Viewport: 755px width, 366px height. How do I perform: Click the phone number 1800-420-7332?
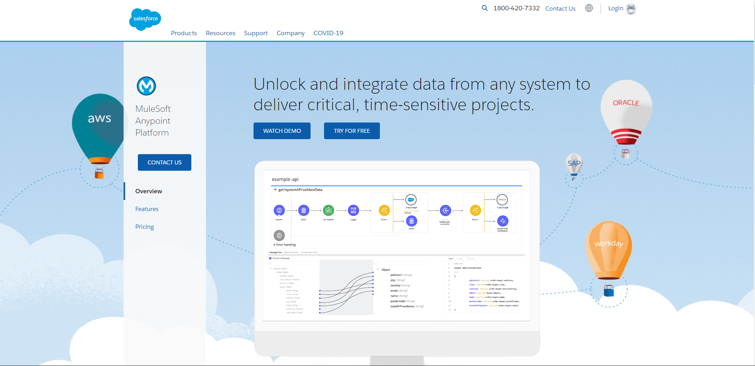tap(517, 8)
